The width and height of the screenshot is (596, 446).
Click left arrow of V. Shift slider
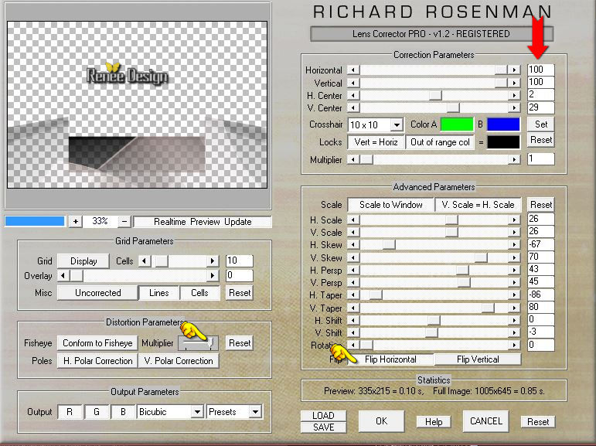click(x=353, y=332)
